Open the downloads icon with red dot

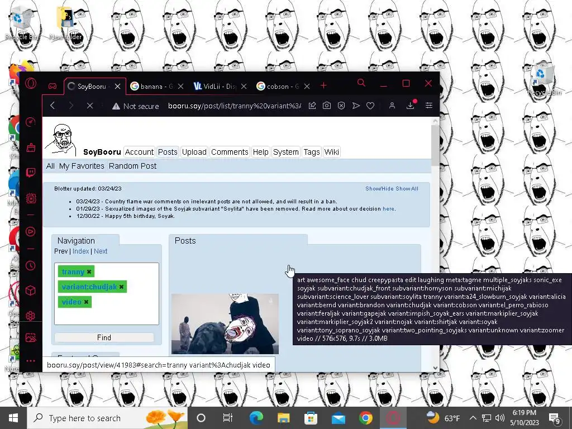point(411,104)
